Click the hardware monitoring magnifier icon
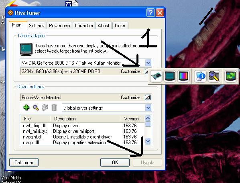 point(214,76)
